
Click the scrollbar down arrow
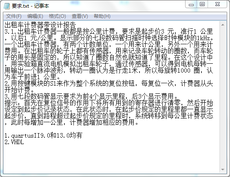tap(223, 170)
